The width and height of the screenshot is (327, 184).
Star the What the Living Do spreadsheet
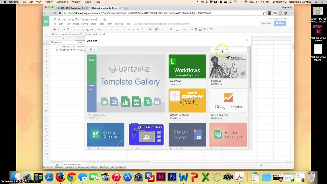pyautogui.click(x=100, y=19)
